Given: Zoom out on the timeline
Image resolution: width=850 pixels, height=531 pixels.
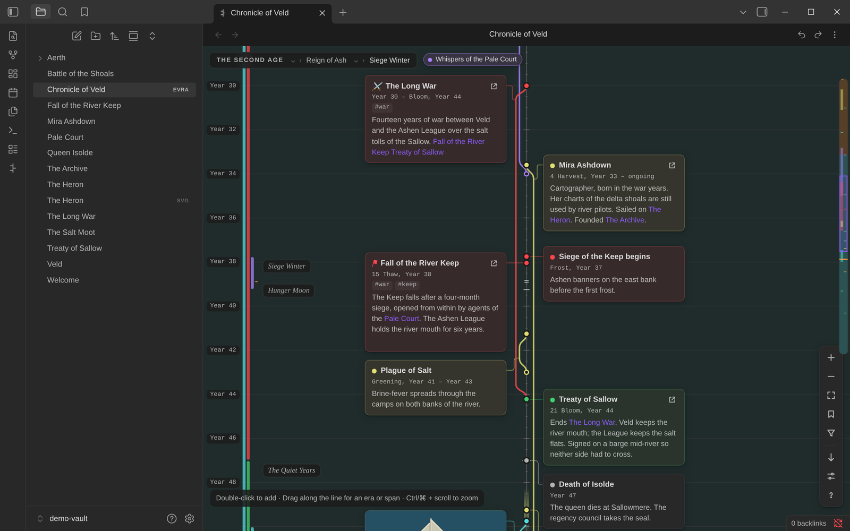Looking at the screenshot, I should click(x=831, y=376).
